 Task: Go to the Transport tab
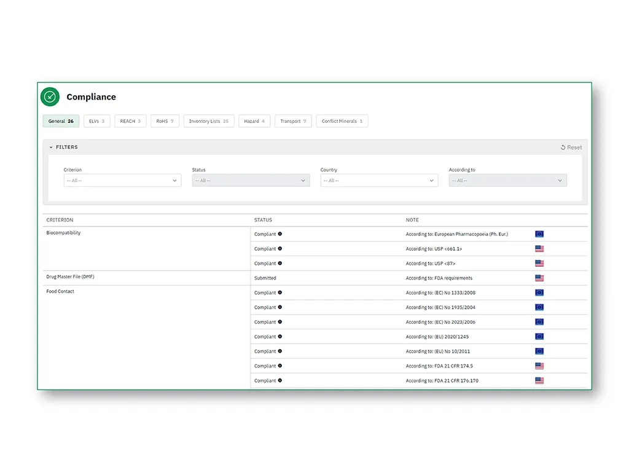293,121
